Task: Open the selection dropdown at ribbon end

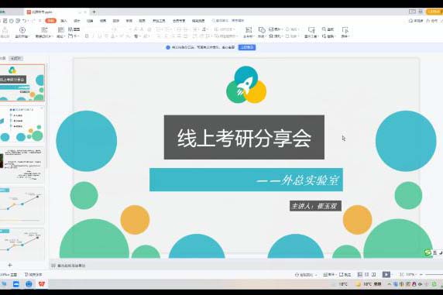Action: tap(345, 33)
